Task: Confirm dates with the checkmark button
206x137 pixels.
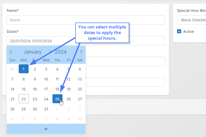Action: click(x=46, y=129)
